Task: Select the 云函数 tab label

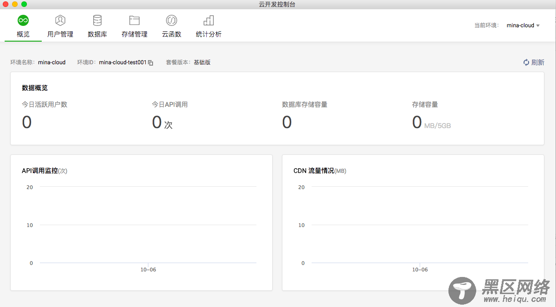Action: pyautogui.click(x=172, y=34)
